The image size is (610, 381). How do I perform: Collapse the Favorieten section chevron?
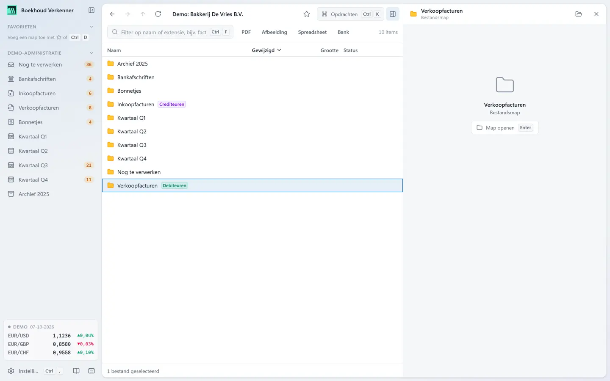(91, 27)
